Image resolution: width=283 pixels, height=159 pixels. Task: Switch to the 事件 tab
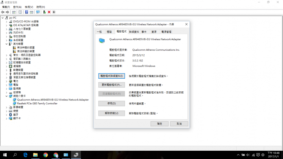[144, 32]
